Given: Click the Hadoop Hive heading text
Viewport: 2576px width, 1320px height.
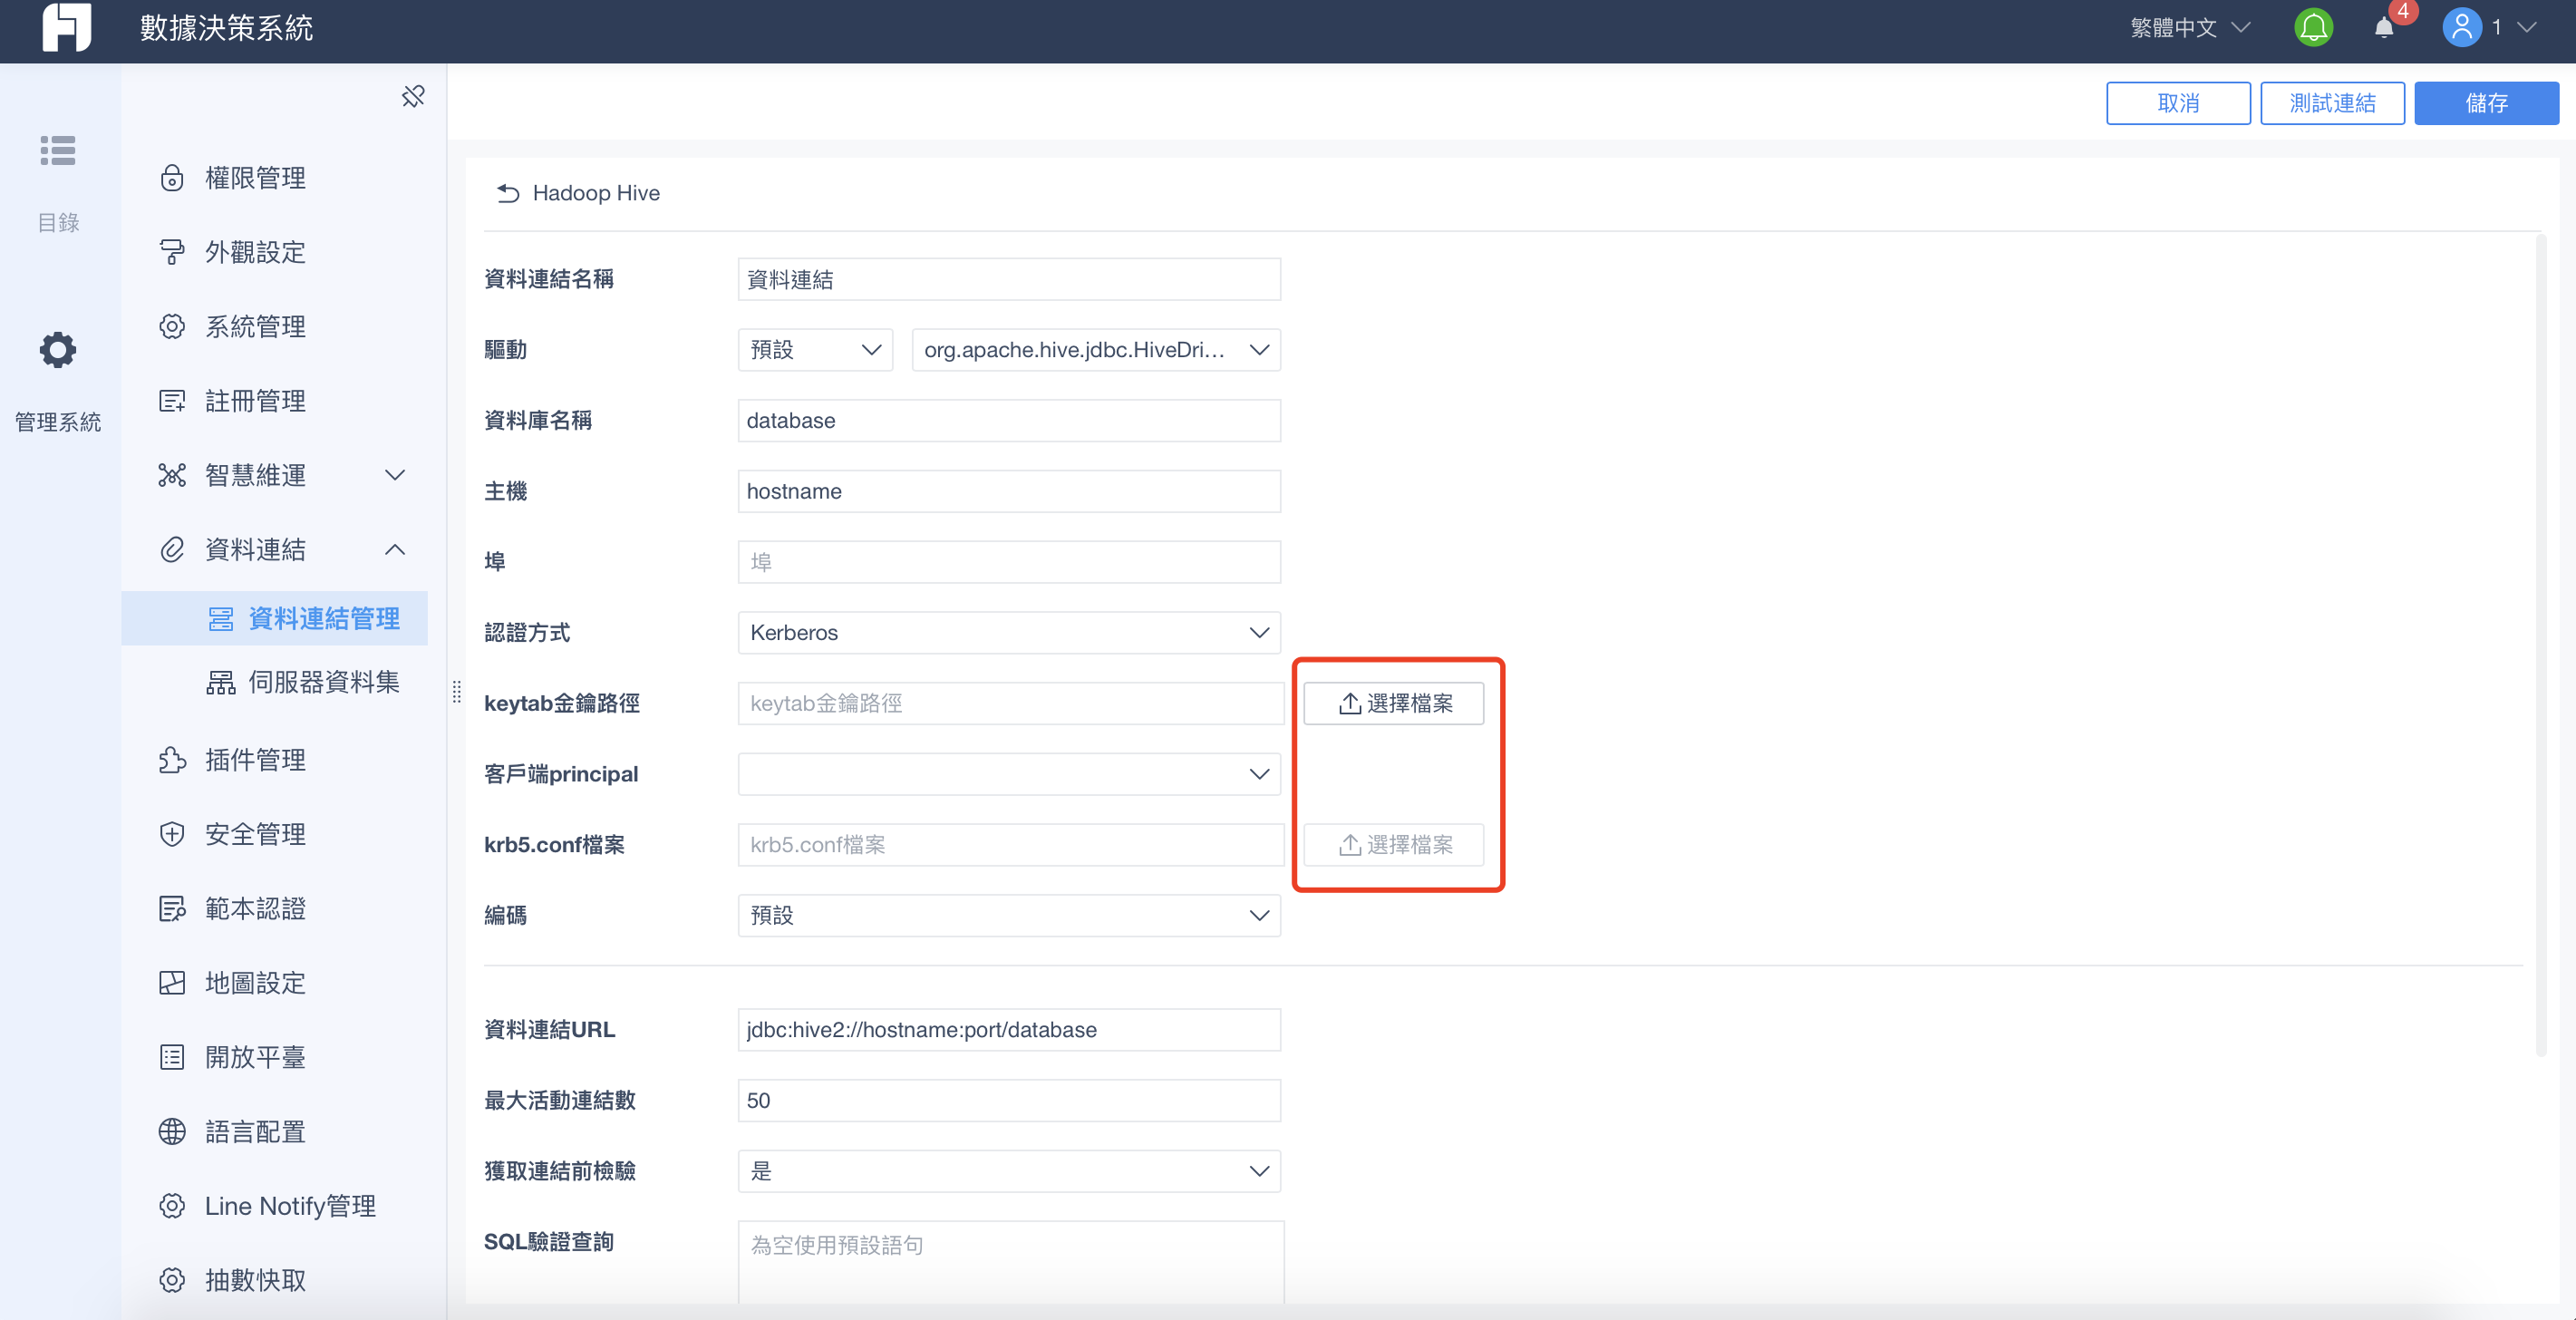Looking at the screenshot, I should (596, 193).
